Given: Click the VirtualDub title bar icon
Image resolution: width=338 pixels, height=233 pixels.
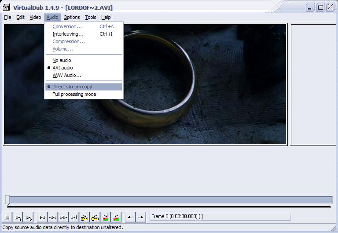Looking at the screenshot, I should pos(6,7).
